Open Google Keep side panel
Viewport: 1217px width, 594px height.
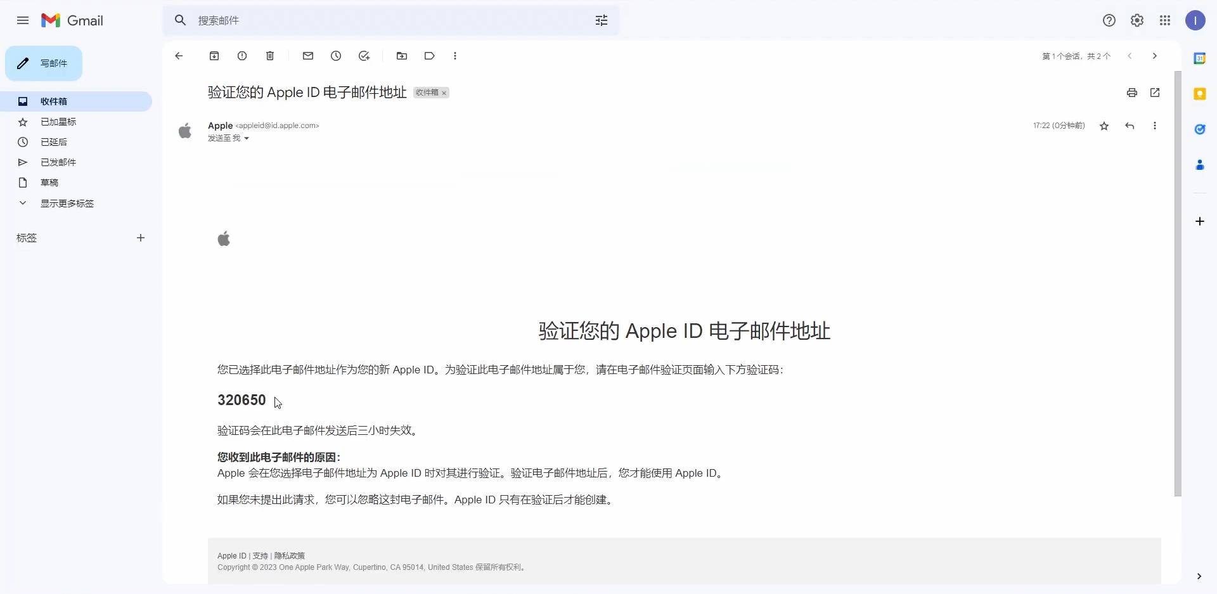pyautogui.click(x=1199, y=94)
